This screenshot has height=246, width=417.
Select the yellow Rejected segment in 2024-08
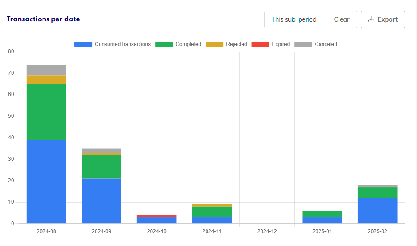click(x=46, y=80)
